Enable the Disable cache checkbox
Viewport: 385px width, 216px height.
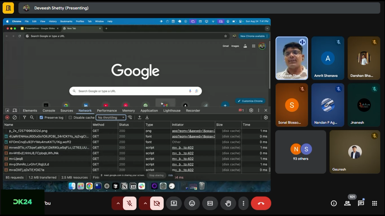coord(70,117)
